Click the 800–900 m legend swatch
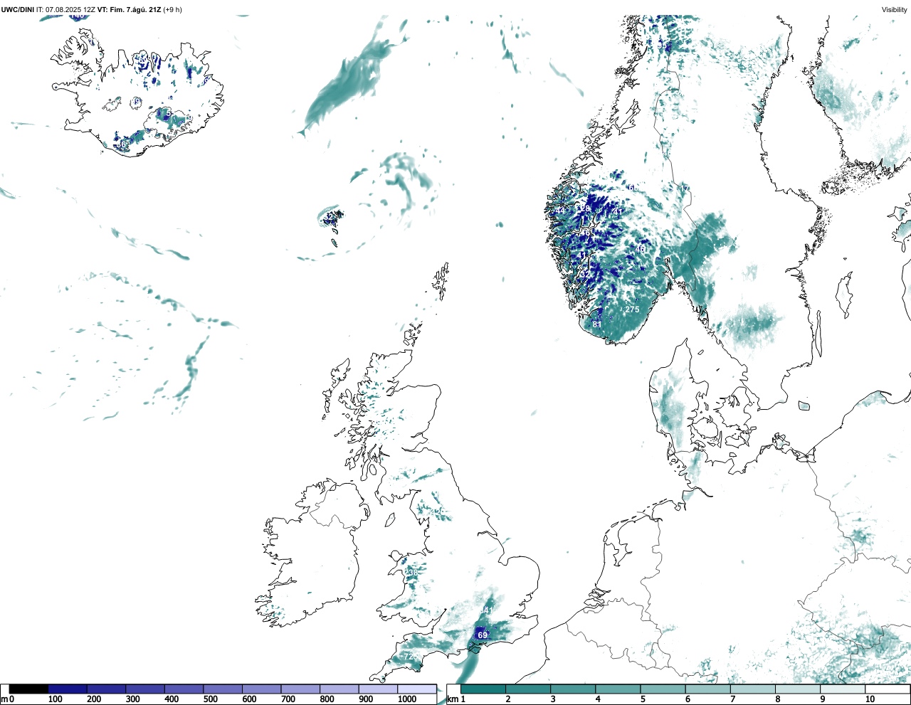Screen dimensions: 911x705 pyautogui.click(x=339, y=689)
